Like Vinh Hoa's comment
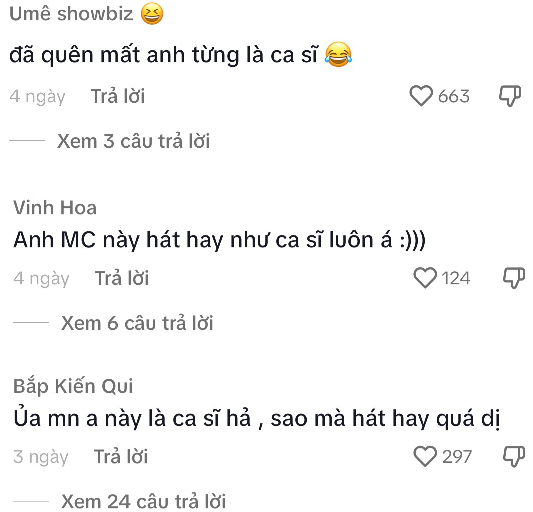The width and height of the screenshot is (533, 512). pos(425,278)
